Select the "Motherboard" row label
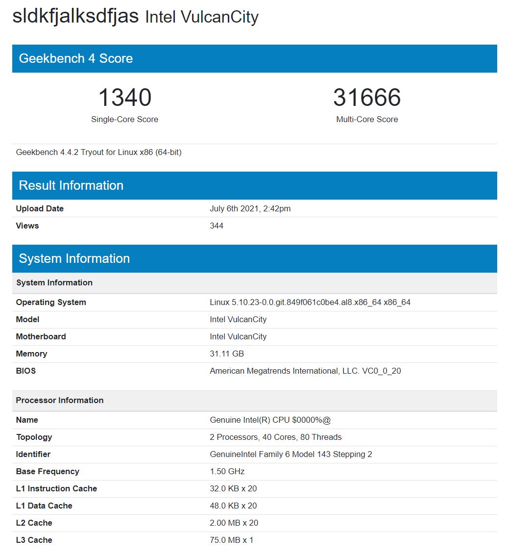The image size is (507, 559). click(41, 336)
